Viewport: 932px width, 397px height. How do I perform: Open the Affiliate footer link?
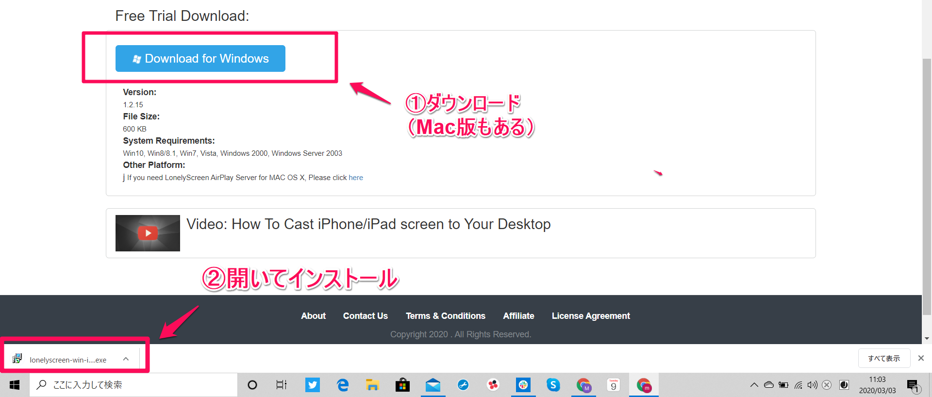(518, 316)
